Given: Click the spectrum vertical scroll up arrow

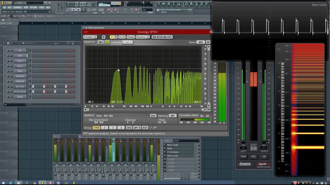Looking at the screenshot, I should (x=209, y=47).
